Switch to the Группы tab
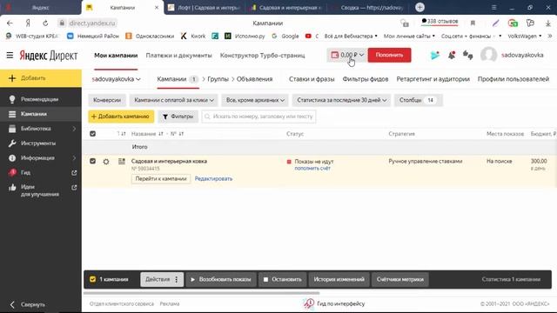This screenshot has height=313, width=557. (x=218, y=79)
